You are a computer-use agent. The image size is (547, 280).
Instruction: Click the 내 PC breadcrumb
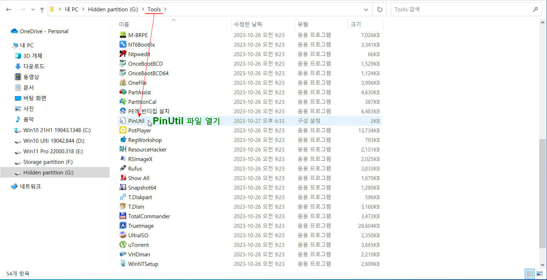pos(72,10)
